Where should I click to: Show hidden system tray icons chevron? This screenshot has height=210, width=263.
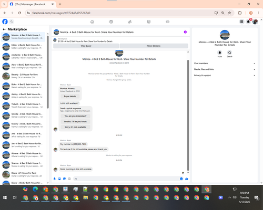tap(229, 197)
